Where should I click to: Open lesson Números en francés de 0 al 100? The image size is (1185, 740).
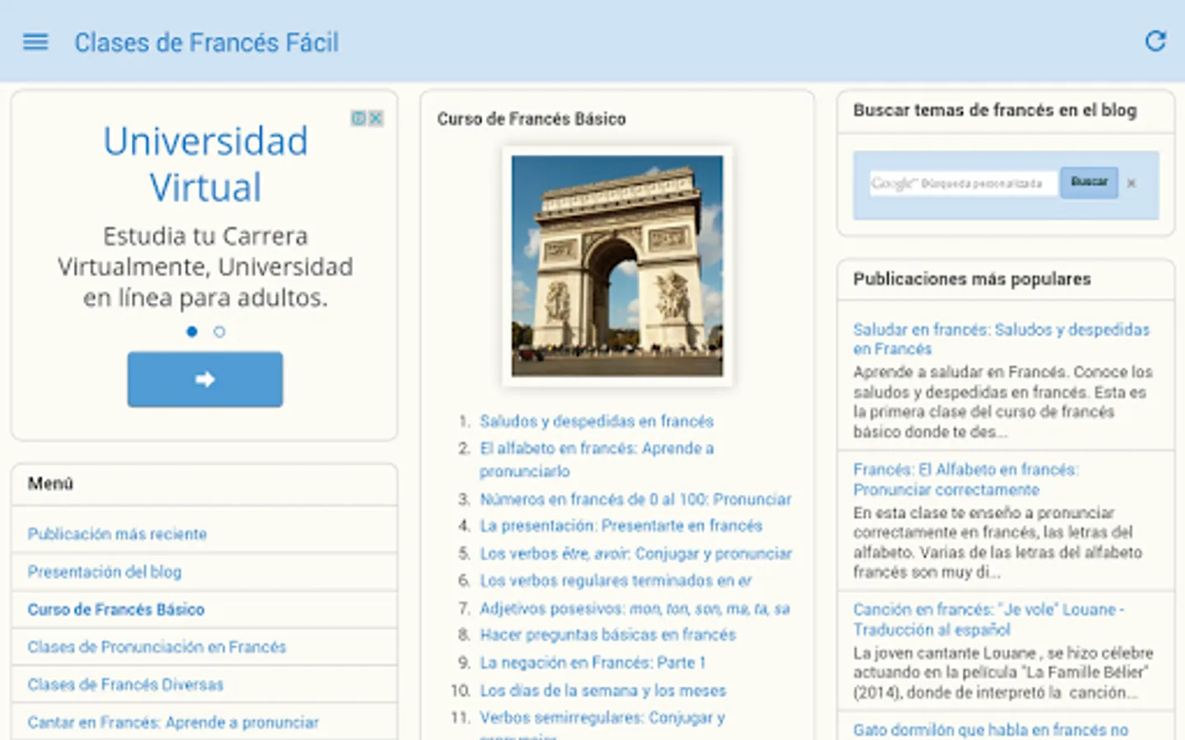(635, 499)
